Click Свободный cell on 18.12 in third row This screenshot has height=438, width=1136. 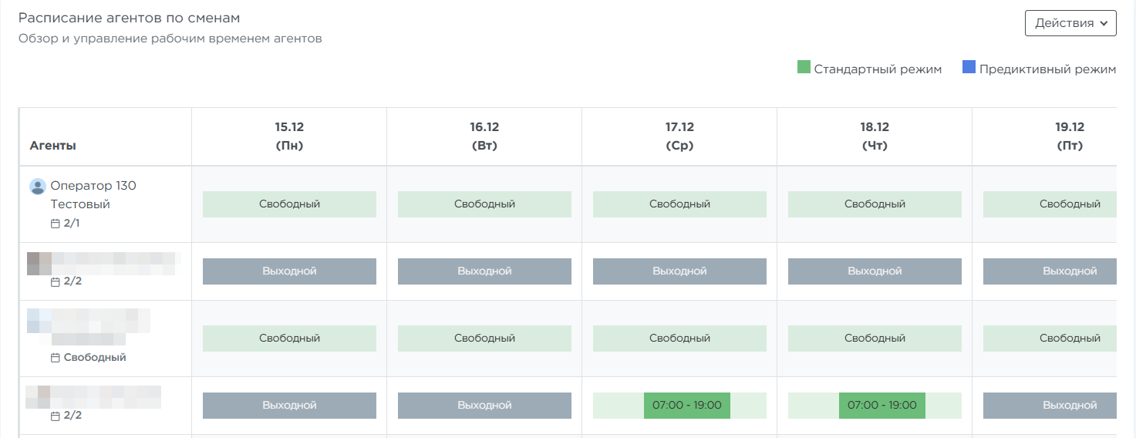[x=875, y=339]
